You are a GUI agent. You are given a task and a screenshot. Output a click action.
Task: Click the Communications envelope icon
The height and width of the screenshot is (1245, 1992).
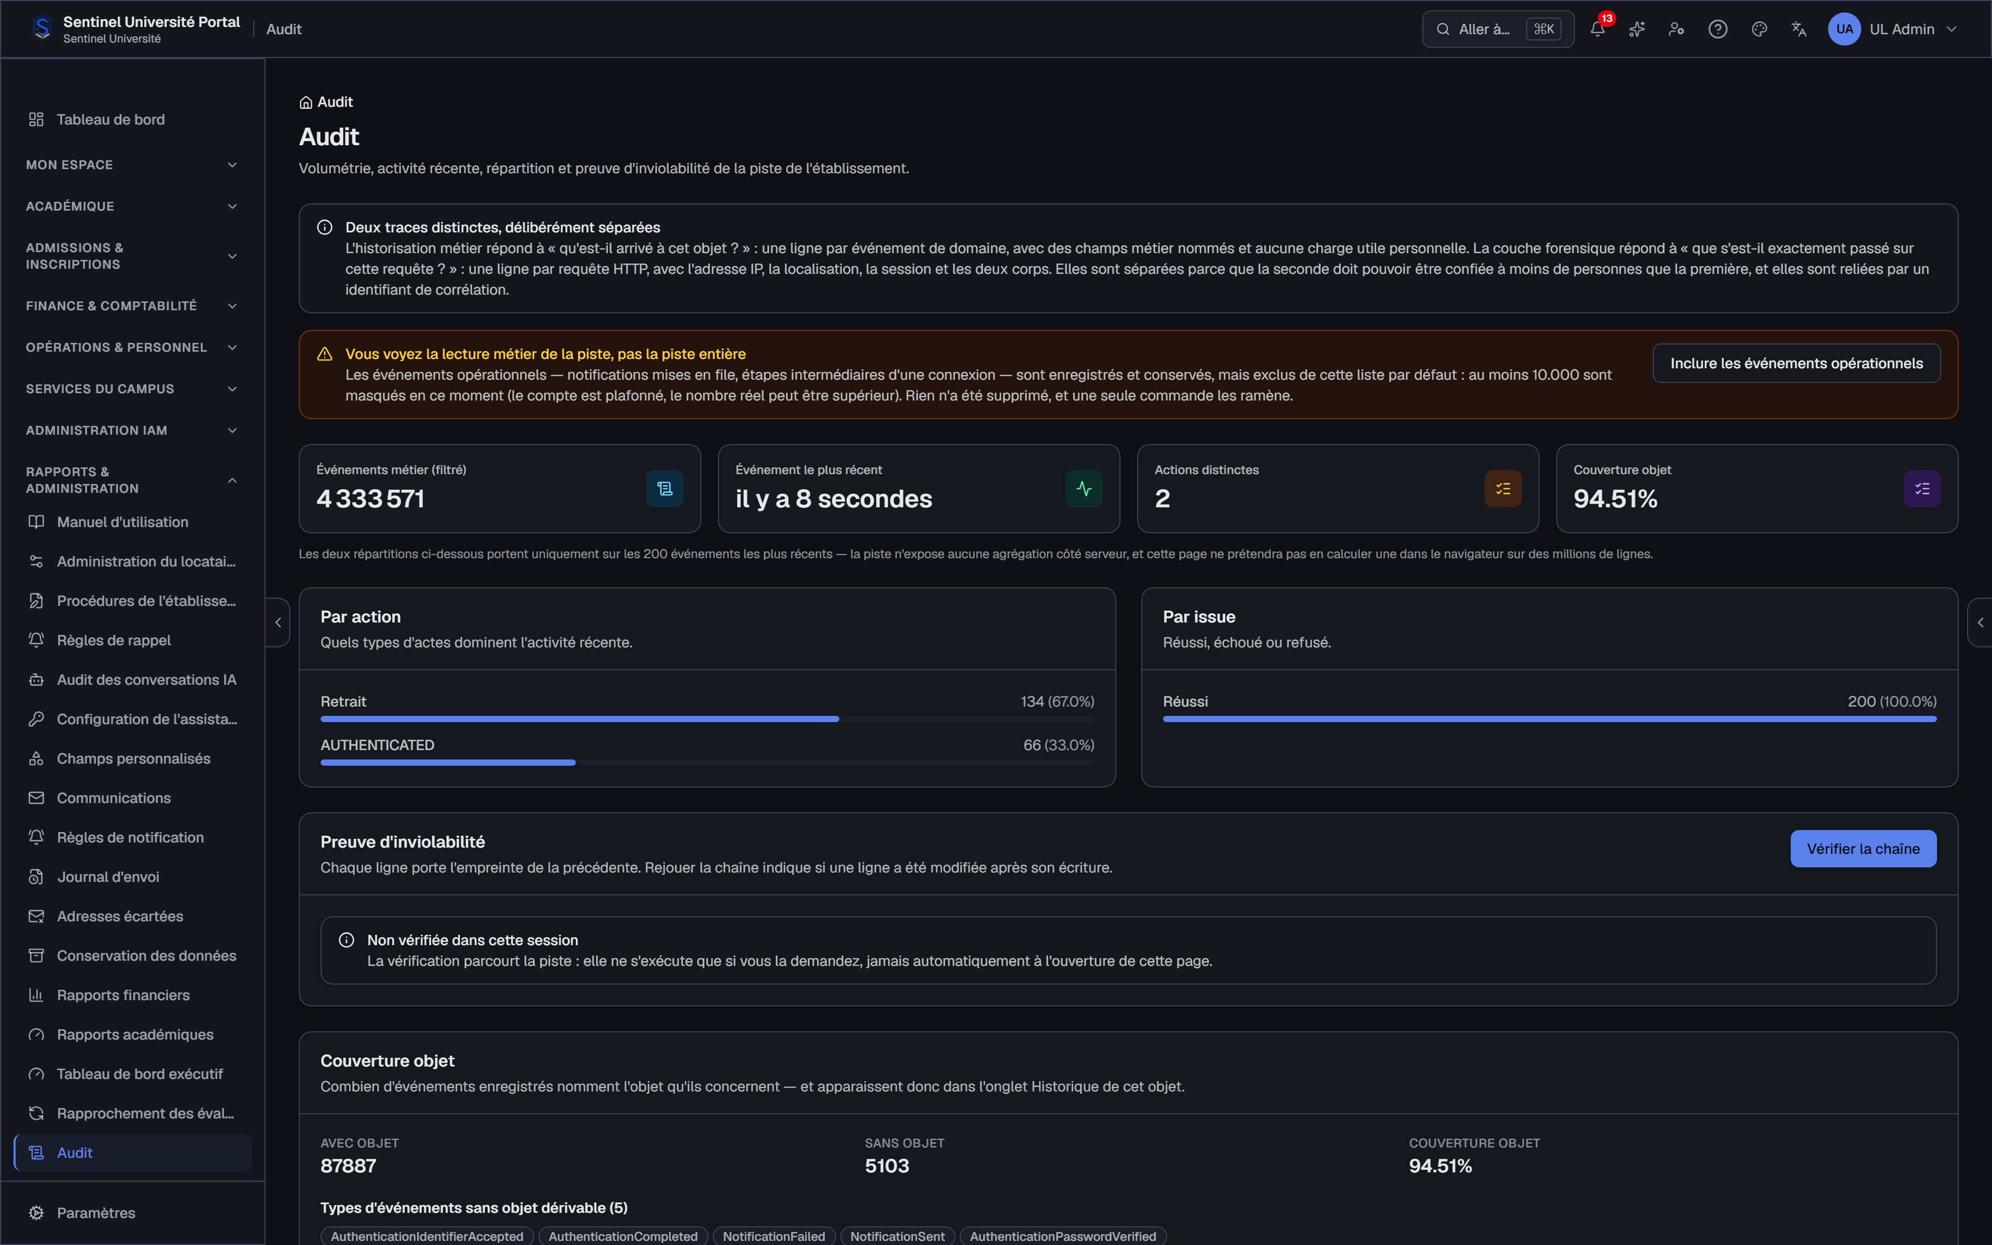pyautogui.click(x=36, y=798)
